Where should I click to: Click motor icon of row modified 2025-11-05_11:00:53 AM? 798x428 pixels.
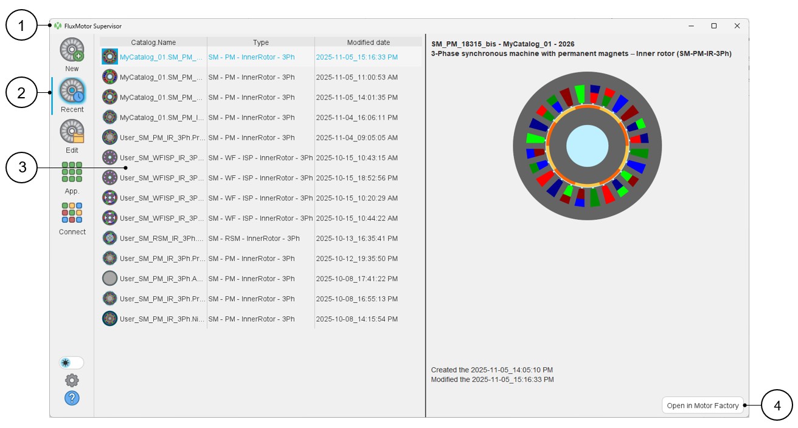[109, 77]
